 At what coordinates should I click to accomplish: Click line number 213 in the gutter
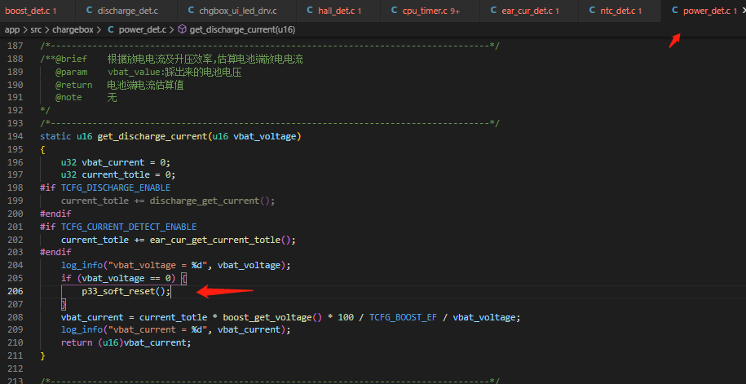15,381
